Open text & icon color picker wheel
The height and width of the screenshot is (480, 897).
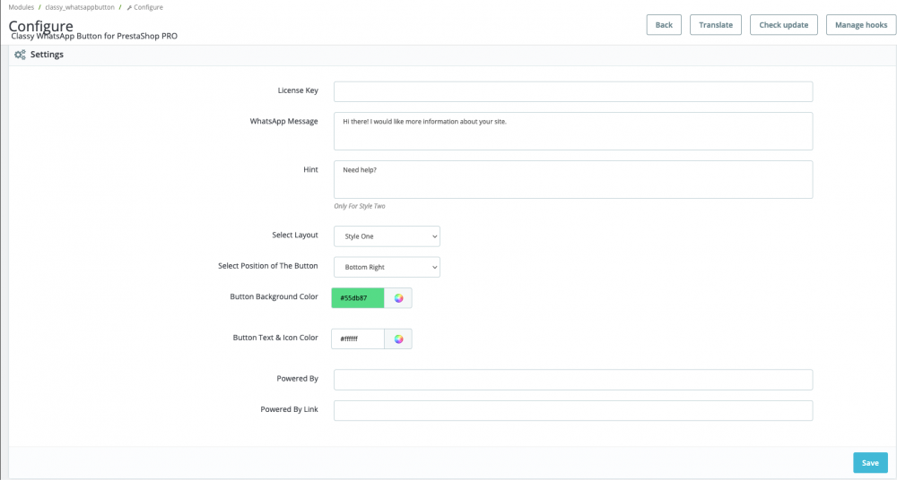pyautogui.click(x=399, y=339)
